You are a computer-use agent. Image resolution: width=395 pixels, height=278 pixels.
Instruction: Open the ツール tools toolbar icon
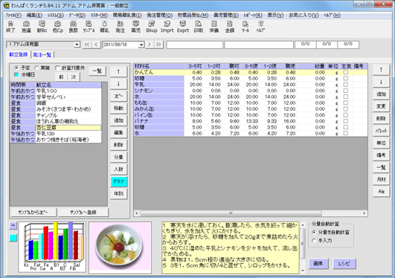tap(245, 27)
